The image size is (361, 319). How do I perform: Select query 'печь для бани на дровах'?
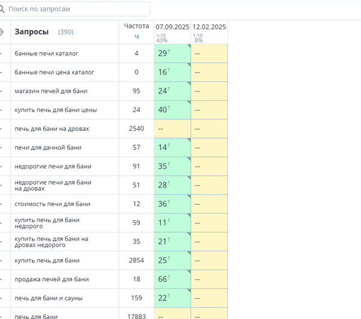pos(52,129)
